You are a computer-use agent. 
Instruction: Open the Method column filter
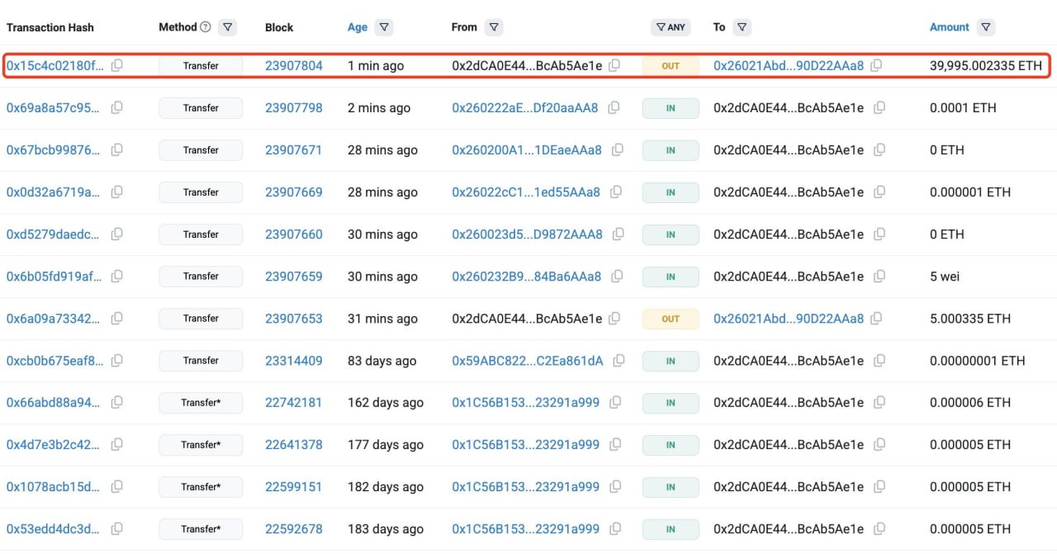pyautogui.click(x=228, y=27)
